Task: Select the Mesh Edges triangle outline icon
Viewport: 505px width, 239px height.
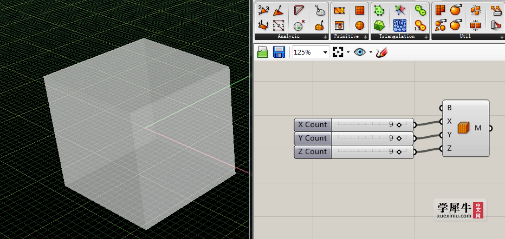Action: point(299,11)
